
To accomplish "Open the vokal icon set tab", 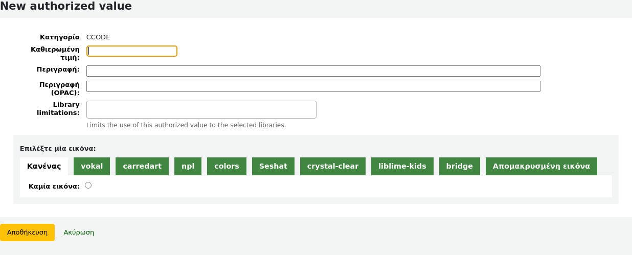I will [92, 166].
